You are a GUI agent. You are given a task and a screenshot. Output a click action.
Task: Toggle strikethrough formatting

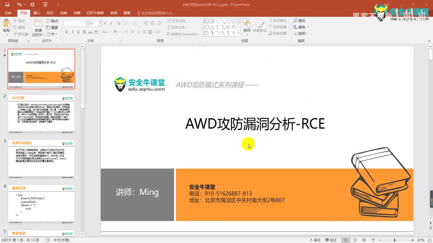(90, 32)
